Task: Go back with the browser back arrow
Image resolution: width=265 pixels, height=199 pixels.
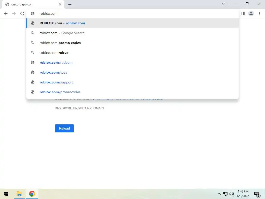Action: pos(6,13)
